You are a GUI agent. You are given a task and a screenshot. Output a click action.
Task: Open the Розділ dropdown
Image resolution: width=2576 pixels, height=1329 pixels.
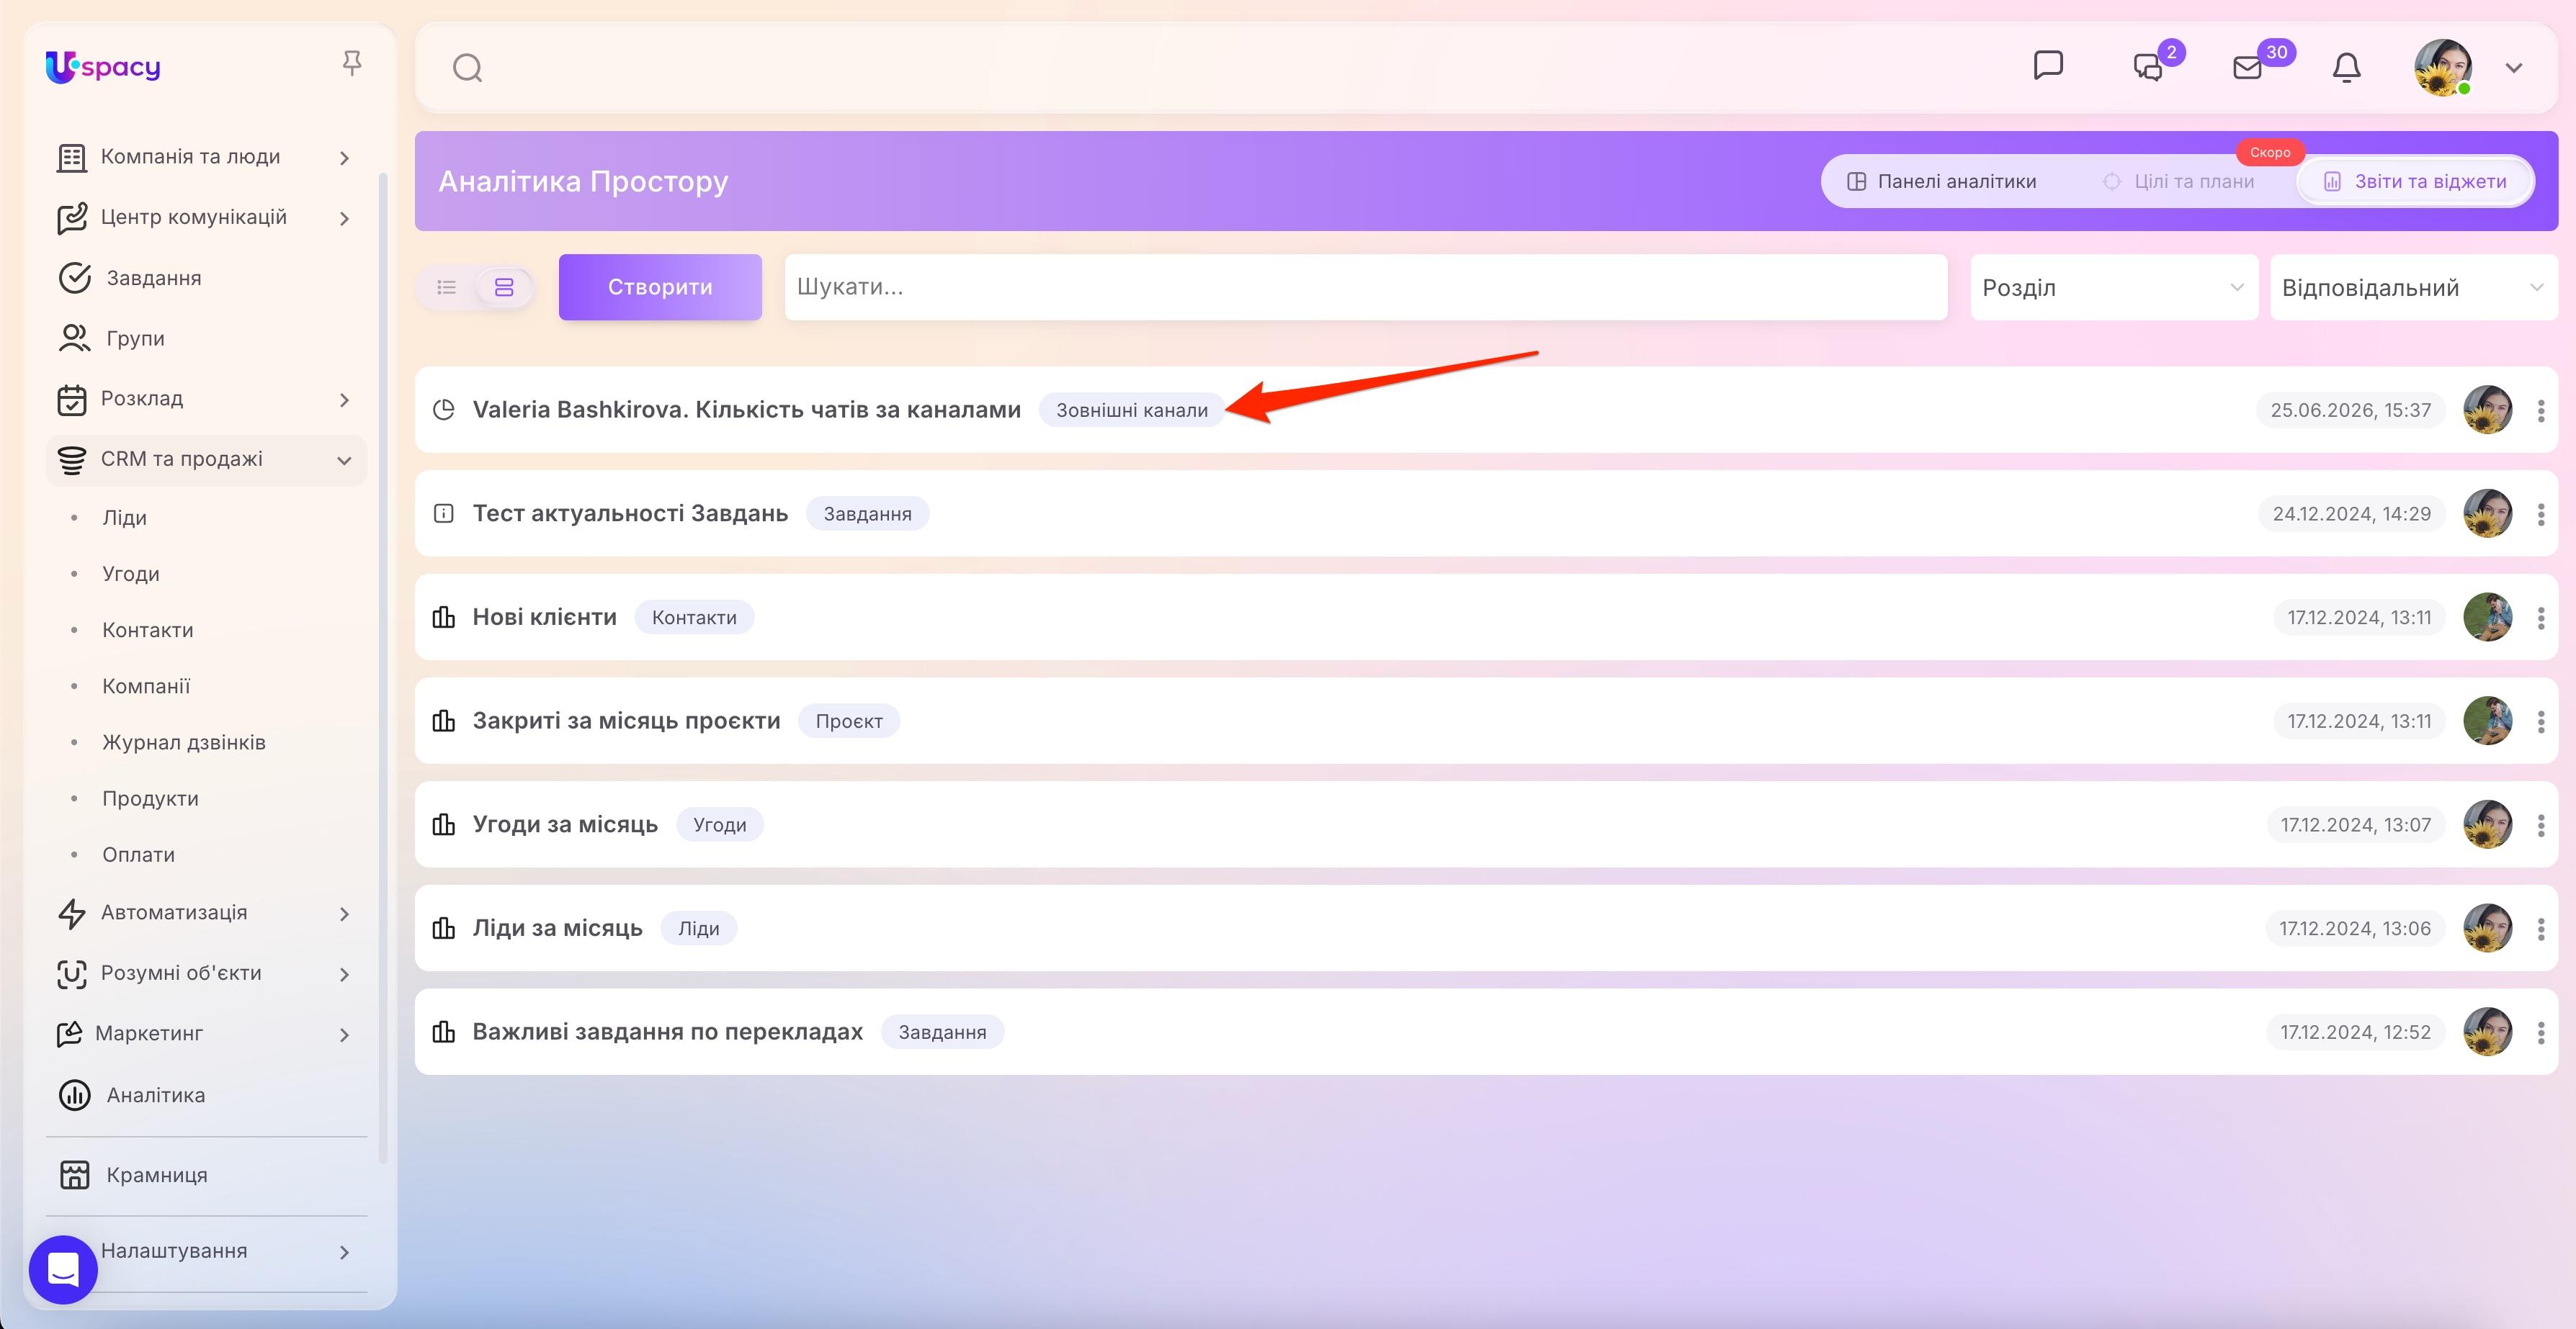pos(2114,288)
